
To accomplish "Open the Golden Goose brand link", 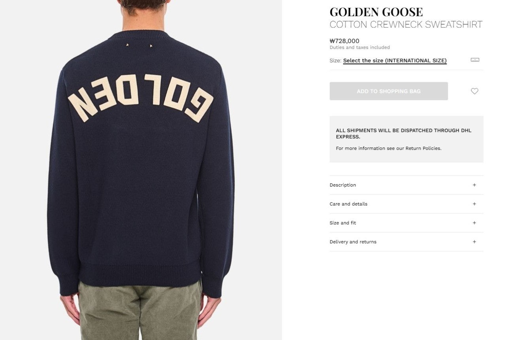I will (376, 12).
